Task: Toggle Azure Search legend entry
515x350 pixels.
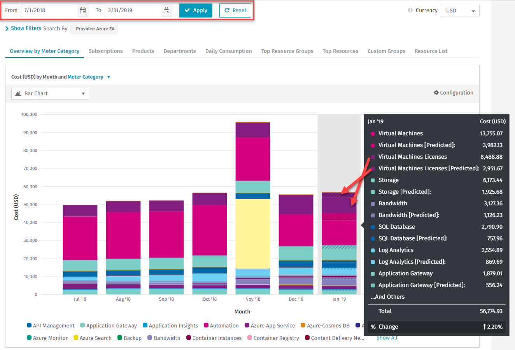Action: (x=92, y=338)
